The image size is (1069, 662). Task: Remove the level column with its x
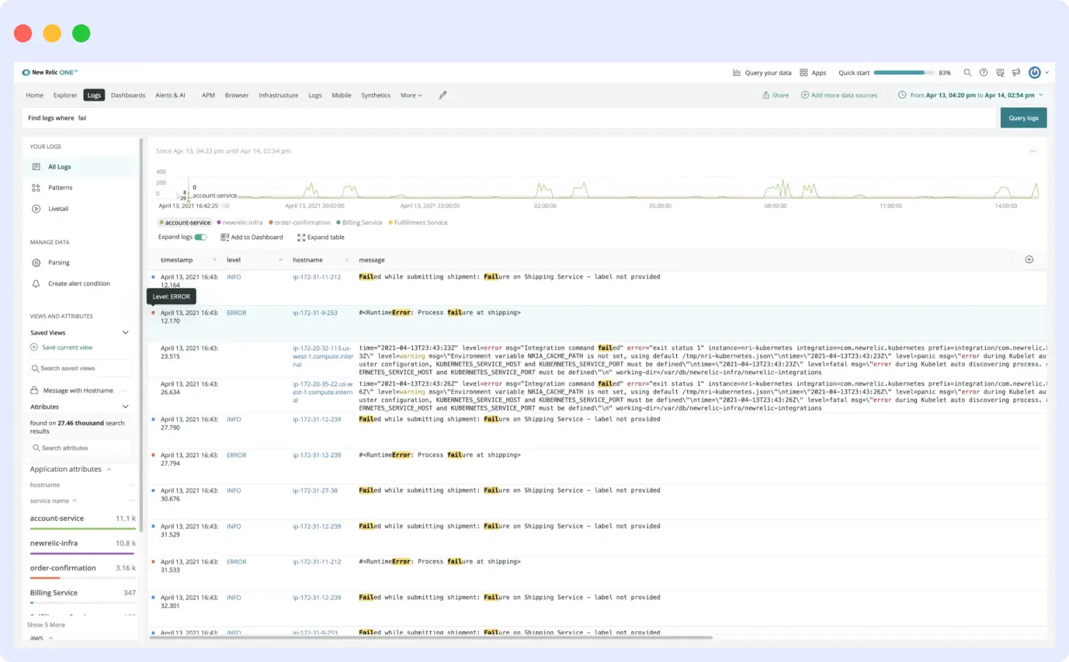[x=280, y=260]
